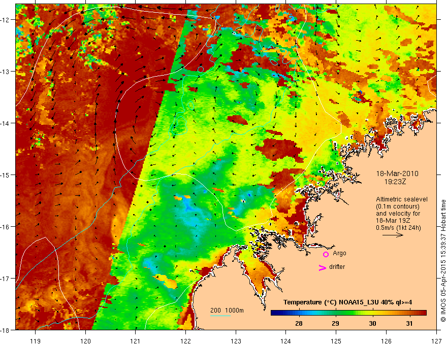This screenshot has height=345, width=447.
Task: Click the 'Argo' legend label
Action: click(x=339, y=253)
